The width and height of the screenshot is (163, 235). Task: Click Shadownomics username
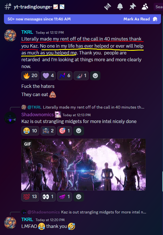pyautogui.click(x=38, y=115)
